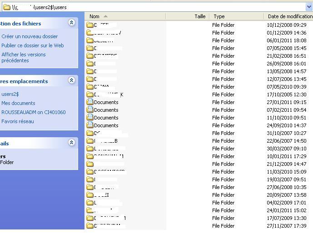Select Documents folder icon modified 07/02/2011 09:54

90,110
